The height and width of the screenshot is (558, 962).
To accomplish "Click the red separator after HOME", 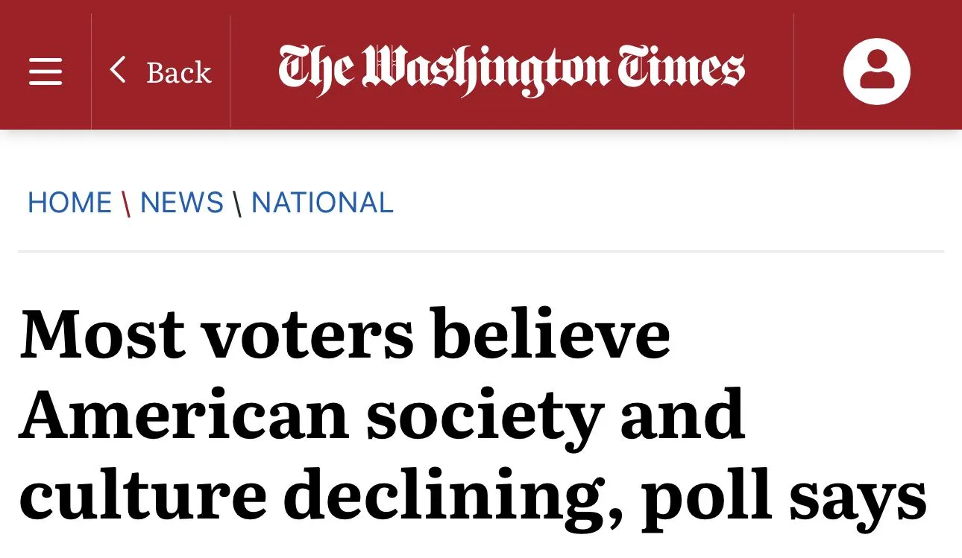I will 126,203.
